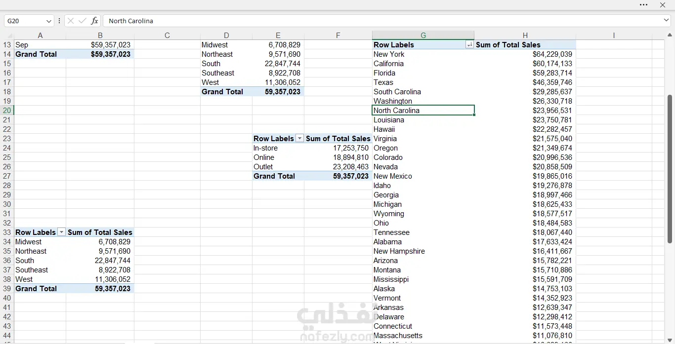Expand the formula bar with chevron
This screenshot has height=344, width=675.
coord(666,20)
